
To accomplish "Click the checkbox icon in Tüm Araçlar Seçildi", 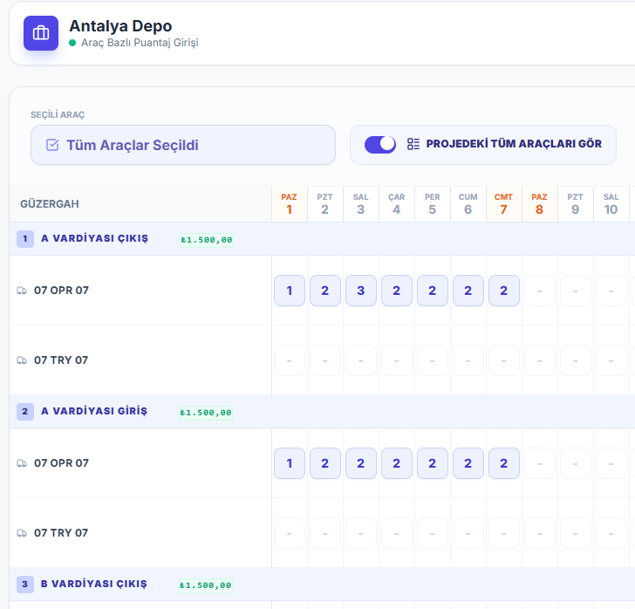I will 52,145.
